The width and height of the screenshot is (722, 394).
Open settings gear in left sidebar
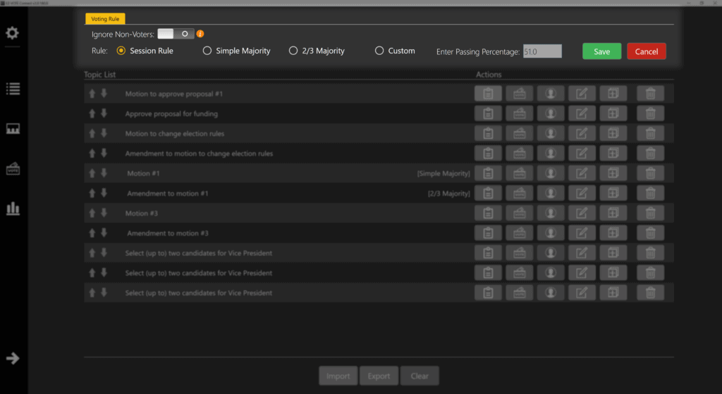pos(13,33)
